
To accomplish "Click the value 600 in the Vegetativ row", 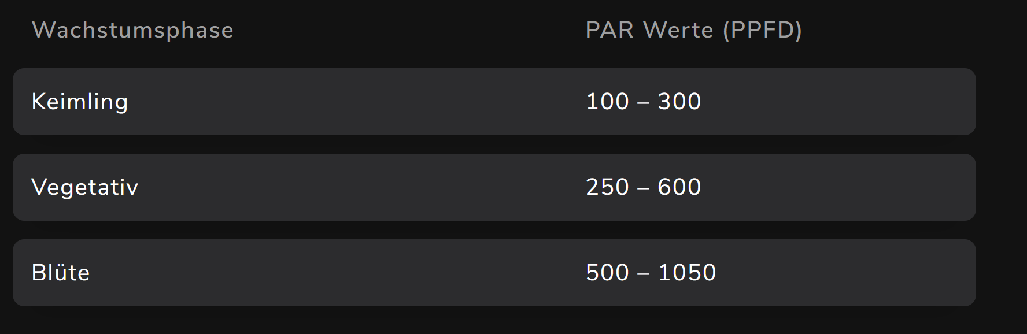I will [x=679, y=187].
